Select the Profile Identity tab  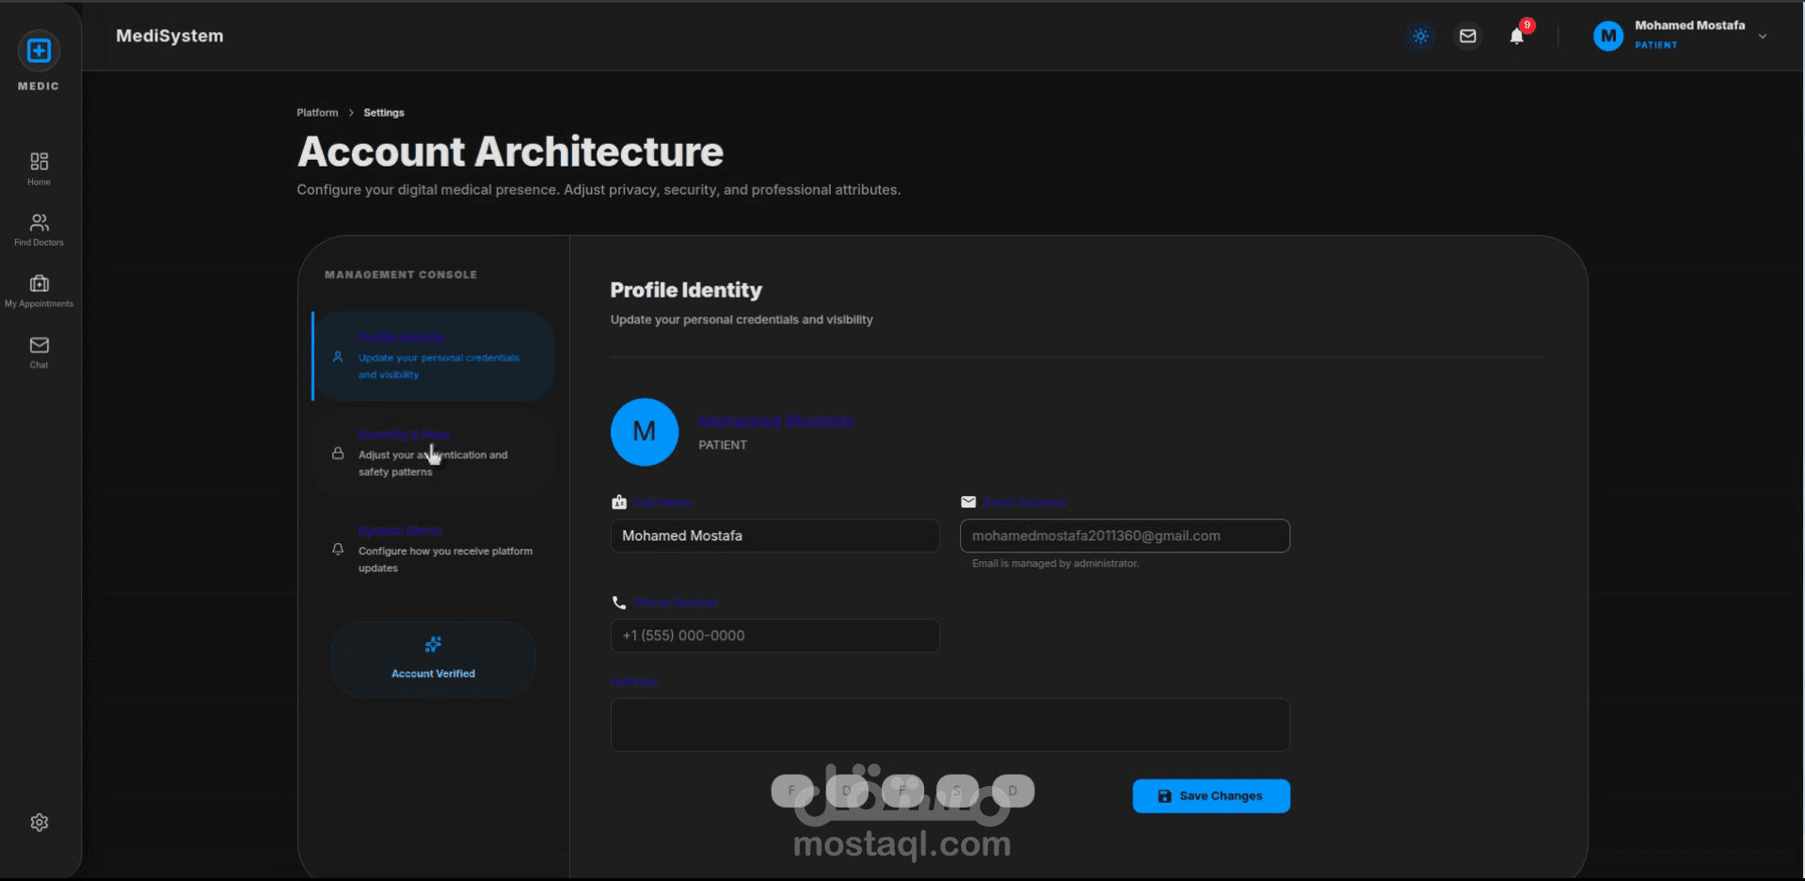[x=433, y=357]
